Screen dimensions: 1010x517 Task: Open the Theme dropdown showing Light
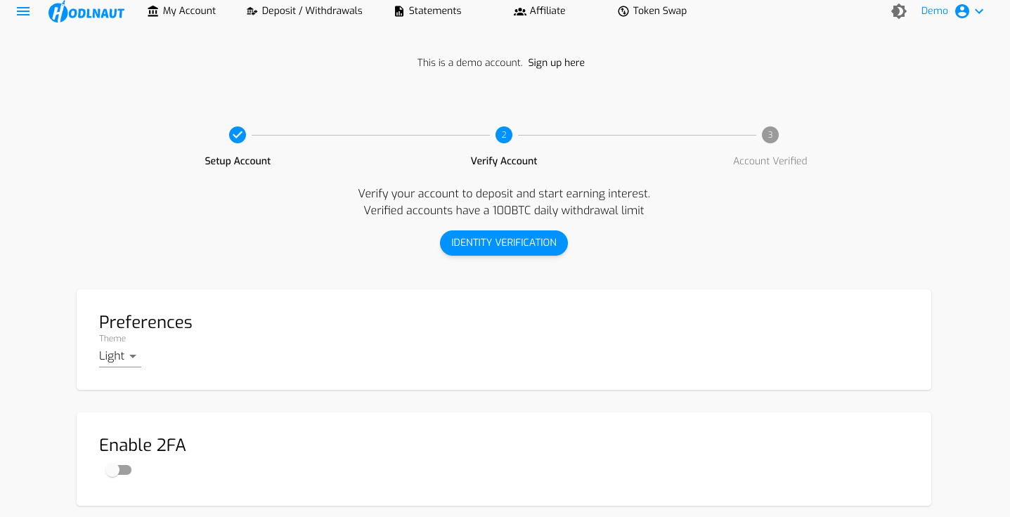point(120,356)
